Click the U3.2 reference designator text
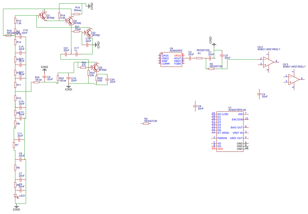This screenshot has width=308, height=214. pos(260,47)
